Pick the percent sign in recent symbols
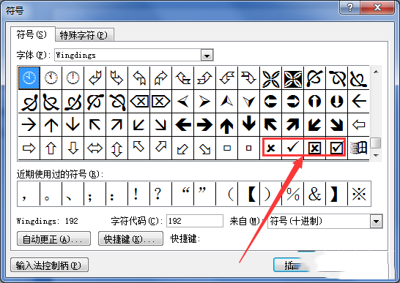Image resolution: width=400 pixels, height=283 pixels. pyautogui.click(x=292, y=194)
